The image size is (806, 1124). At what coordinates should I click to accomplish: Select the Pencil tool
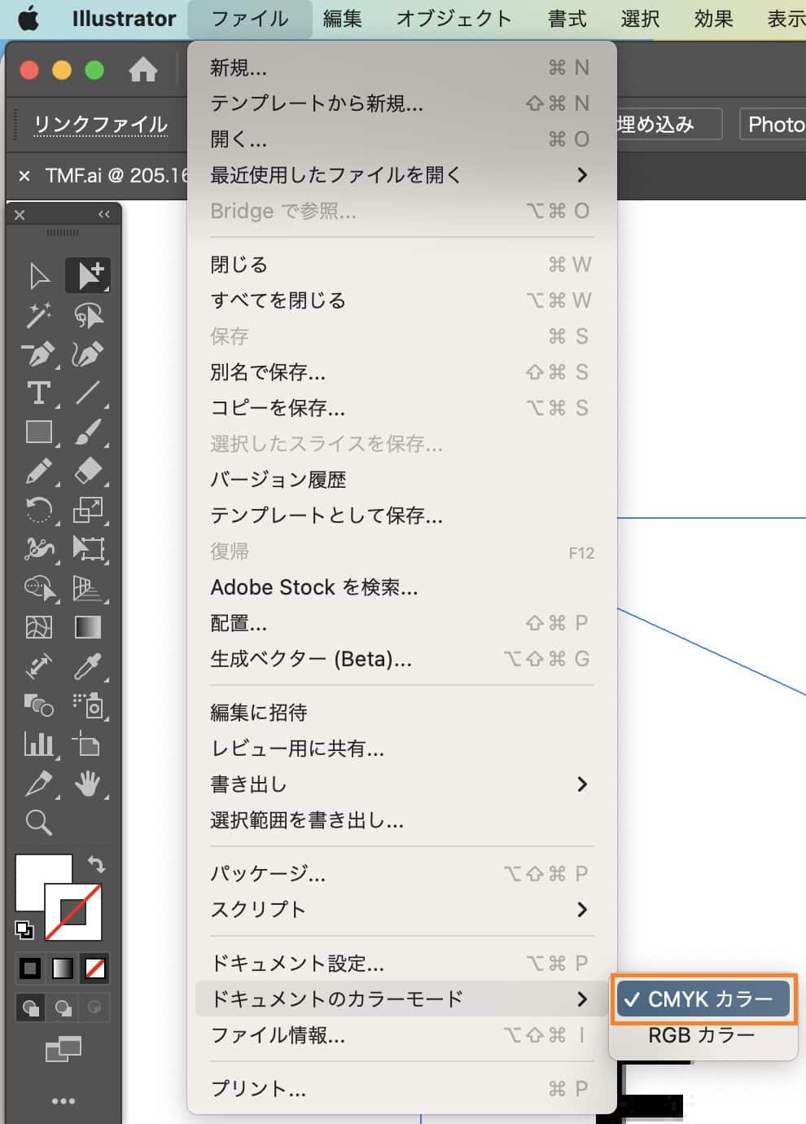[39, 471]
